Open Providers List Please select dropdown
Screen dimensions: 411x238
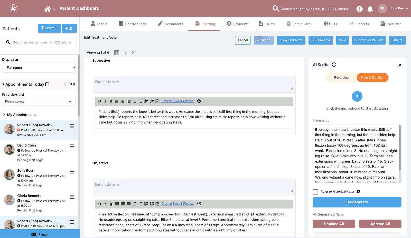[x=39, y=102]
